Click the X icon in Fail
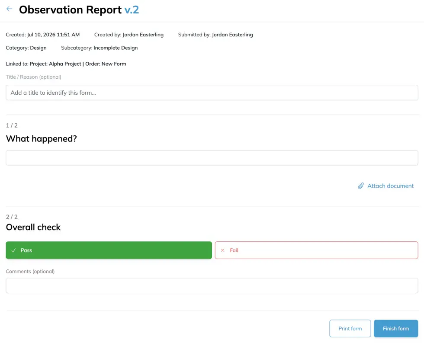The image size is (424, 346). (x=222, y=250)
